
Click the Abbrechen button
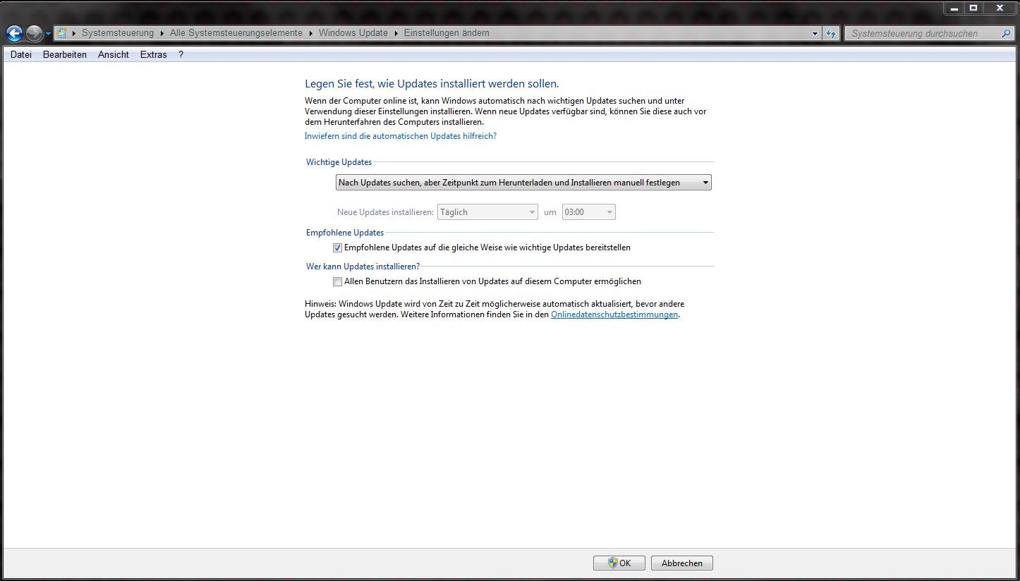coord(682,563)
